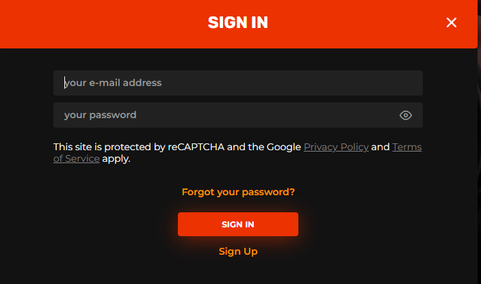This screenshot has height=284, width=481.
Task: Go to Sign Up below button
Action: [238, 251]
